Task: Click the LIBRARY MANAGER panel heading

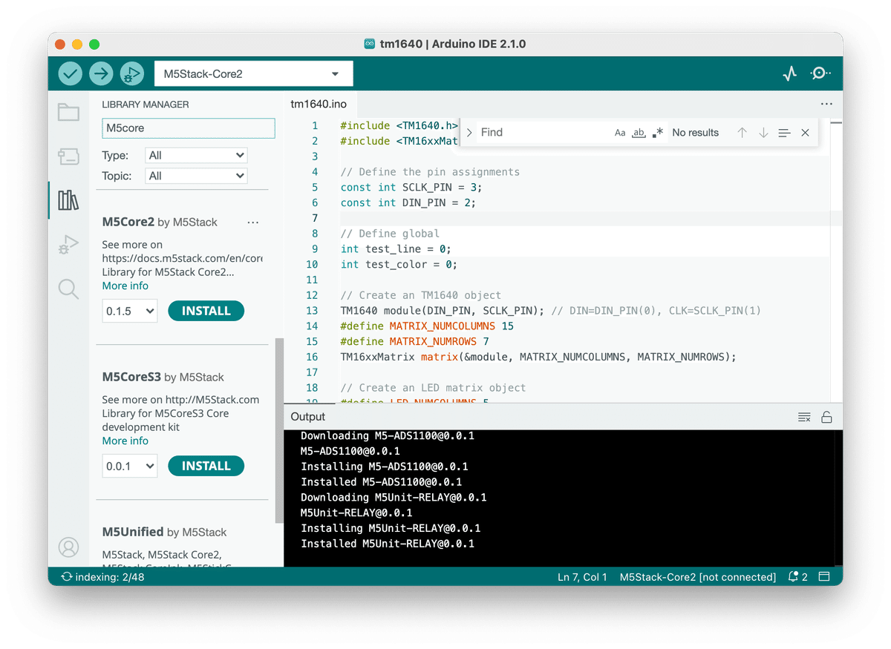Action: coord(146,105)
